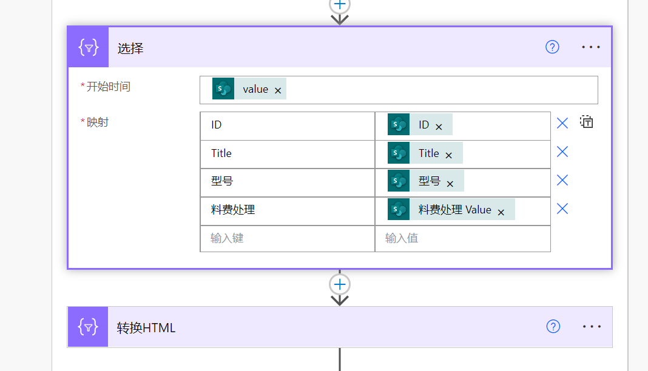Click the 选择 action data operation icon

(88, 47)
